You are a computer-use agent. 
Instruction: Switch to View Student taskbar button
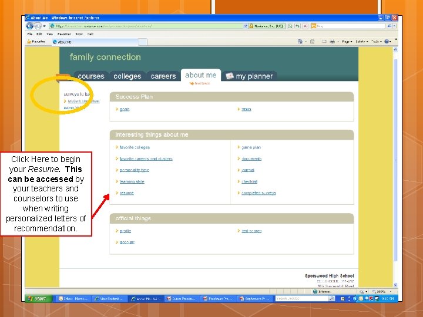point(110,299)
